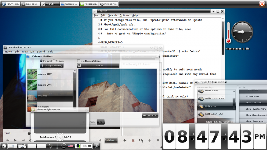This screenshot has width=267, height=150.
Task: Click the volume speaker icon in movie player
Action: (100, 140)
